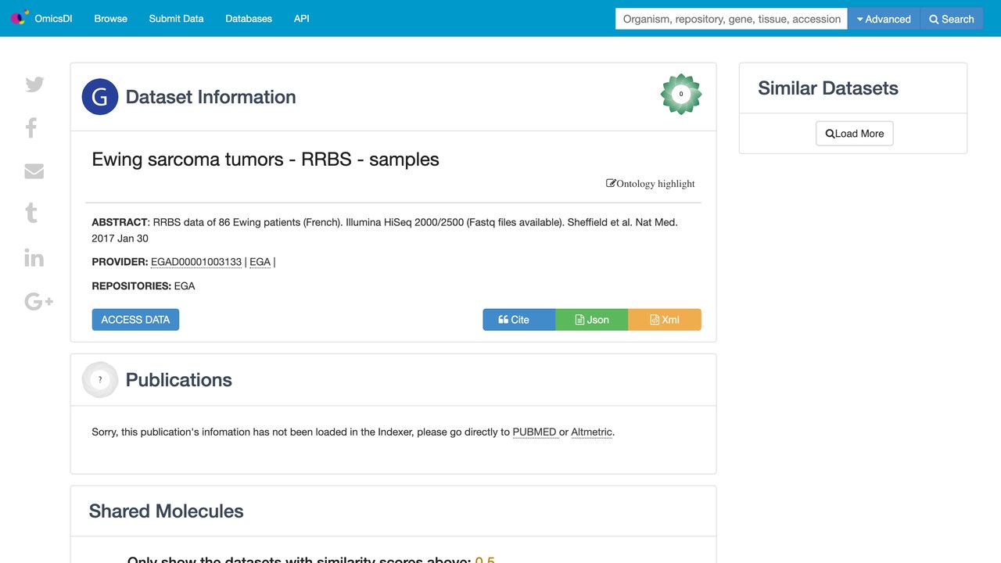Click the 'Dataset Information' heading
1001x563 pixels.
click(x=211, y=97)
